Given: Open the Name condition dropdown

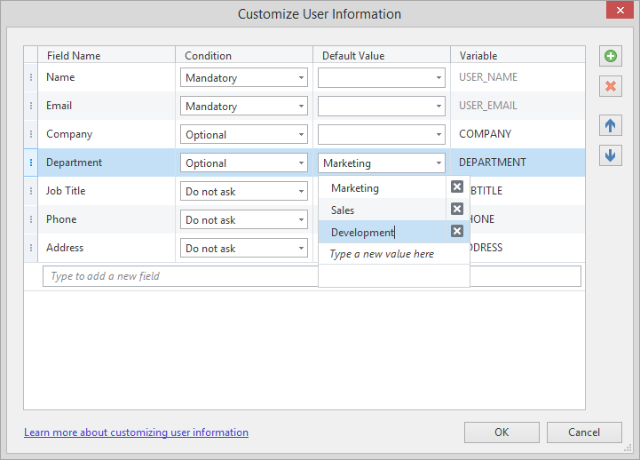Looking at the screenshot, I should point(244,77).
